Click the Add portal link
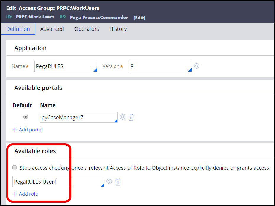This screenshot has height=206, width=275. [x=28, y=130]
